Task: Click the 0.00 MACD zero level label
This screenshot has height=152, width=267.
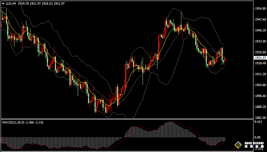Action: point(257,137)
